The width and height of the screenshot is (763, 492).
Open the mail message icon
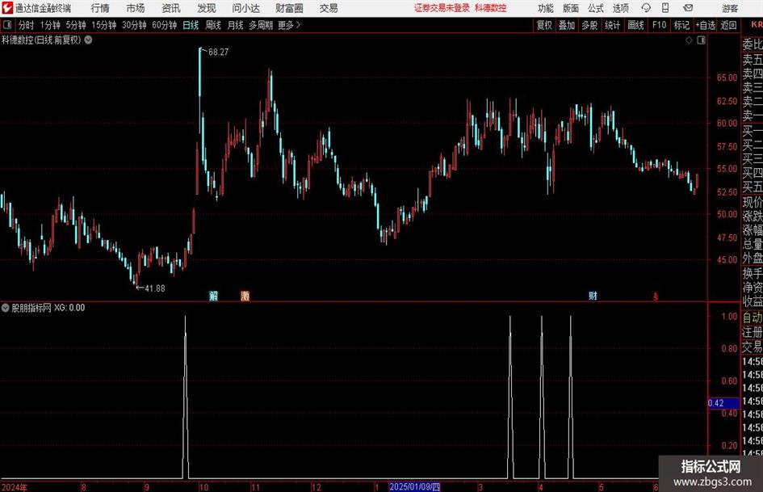click(x=688, y=8)
